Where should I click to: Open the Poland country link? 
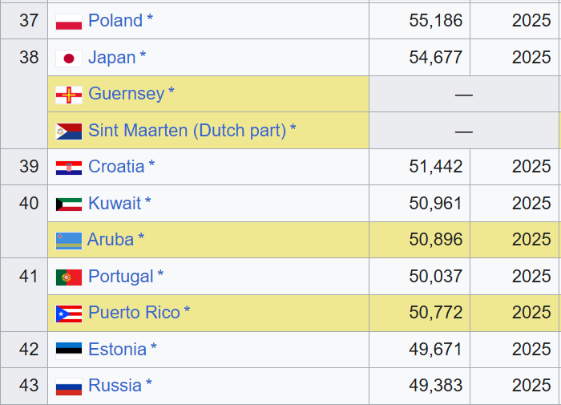[x=115, y=21]
